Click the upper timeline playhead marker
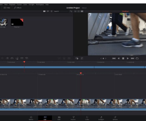The height and width of the screenshot is (121, 146). click(24, 62)
